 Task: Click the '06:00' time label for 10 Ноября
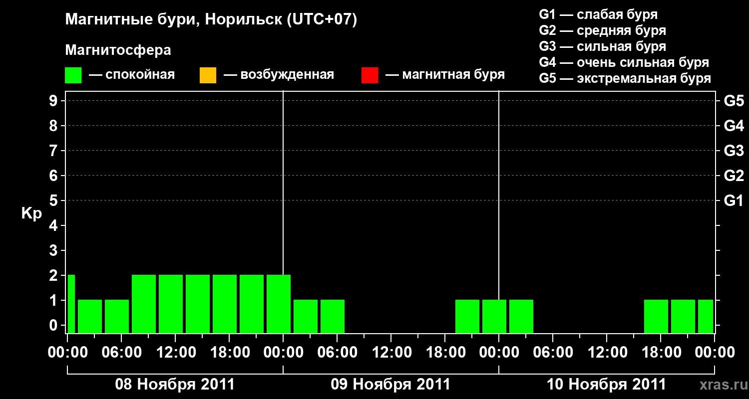(552, 352)
